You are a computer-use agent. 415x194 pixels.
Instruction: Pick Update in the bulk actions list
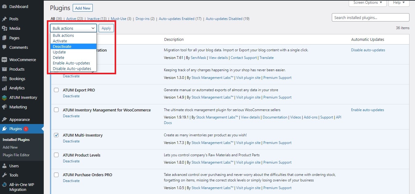tap(74, 52)
